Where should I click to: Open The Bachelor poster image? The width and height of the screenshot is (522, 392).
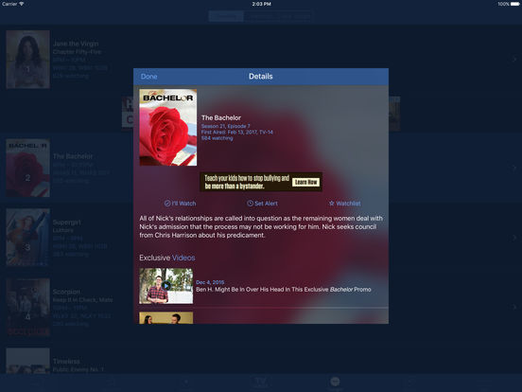(167, 127)
